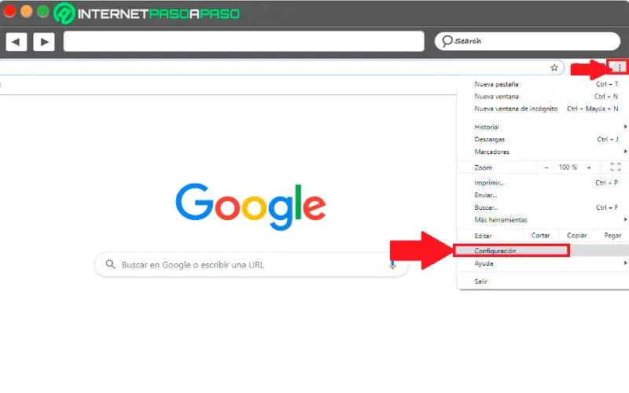Screen dimensions: 629x393
Task: Click the orange window minimize dot
Action: 26,11
